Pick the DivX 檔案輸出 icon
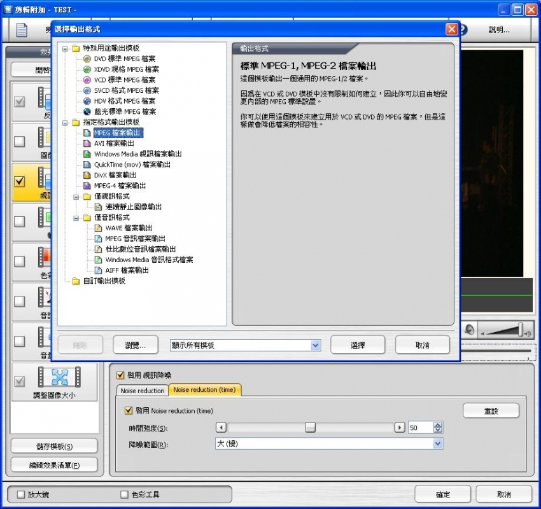Image resolution: width=541 pixels, height=509 pixels. tap(88, 175)
